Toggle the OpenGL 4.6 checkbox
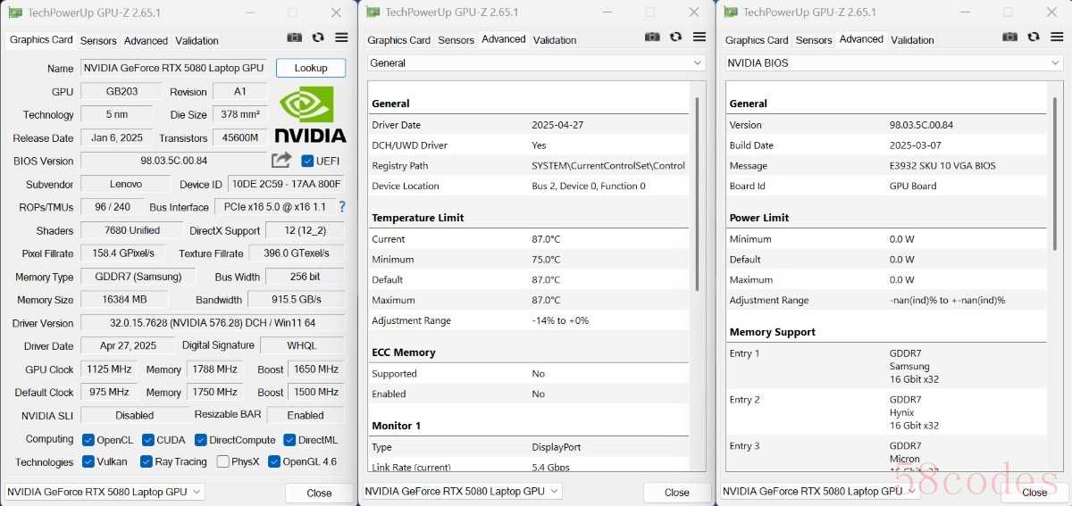Viewport: 1072px width, 506px height. [274, 461]
